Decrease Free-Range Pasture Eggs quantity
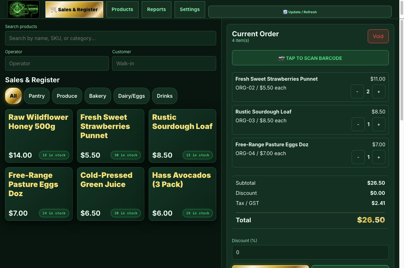 click(x=358, y=157)
